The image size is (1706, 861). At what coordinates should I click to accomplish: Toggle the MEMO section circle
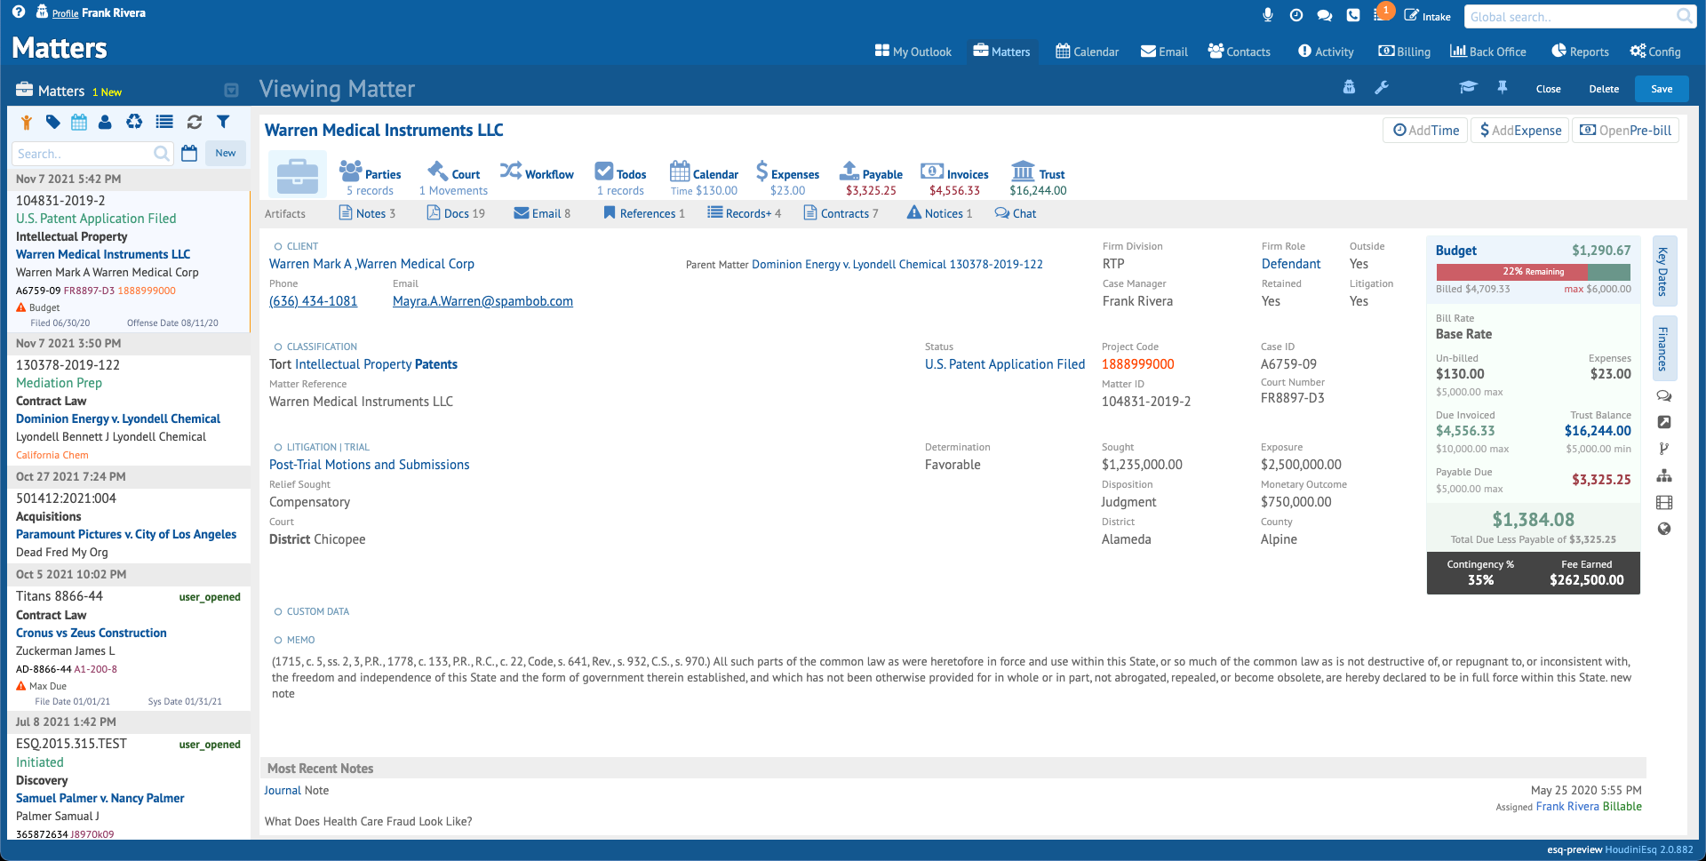[278, 641]
